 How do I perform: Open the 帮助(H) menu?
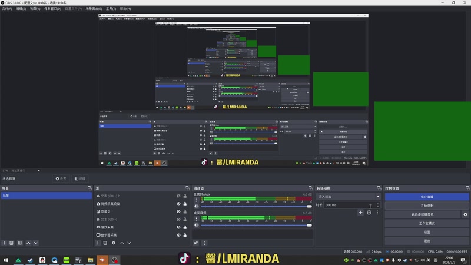pyautogui.click(x=125, y=9)
